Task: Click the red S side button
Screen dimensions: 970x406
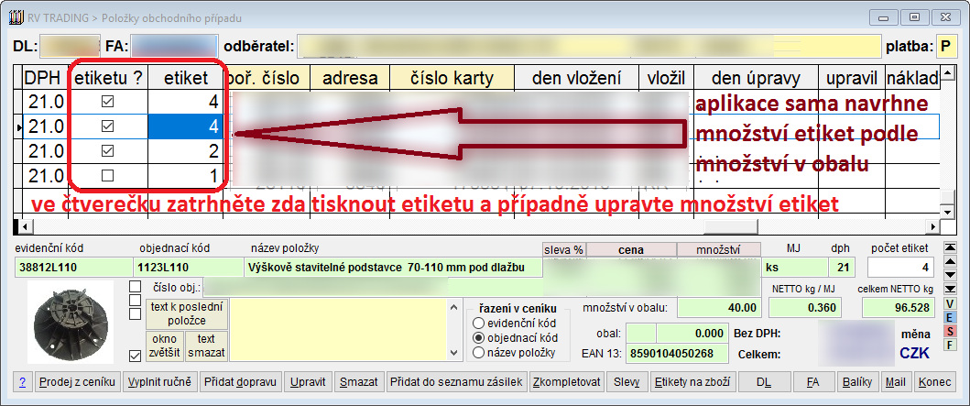Action: [x=951, y=331]
